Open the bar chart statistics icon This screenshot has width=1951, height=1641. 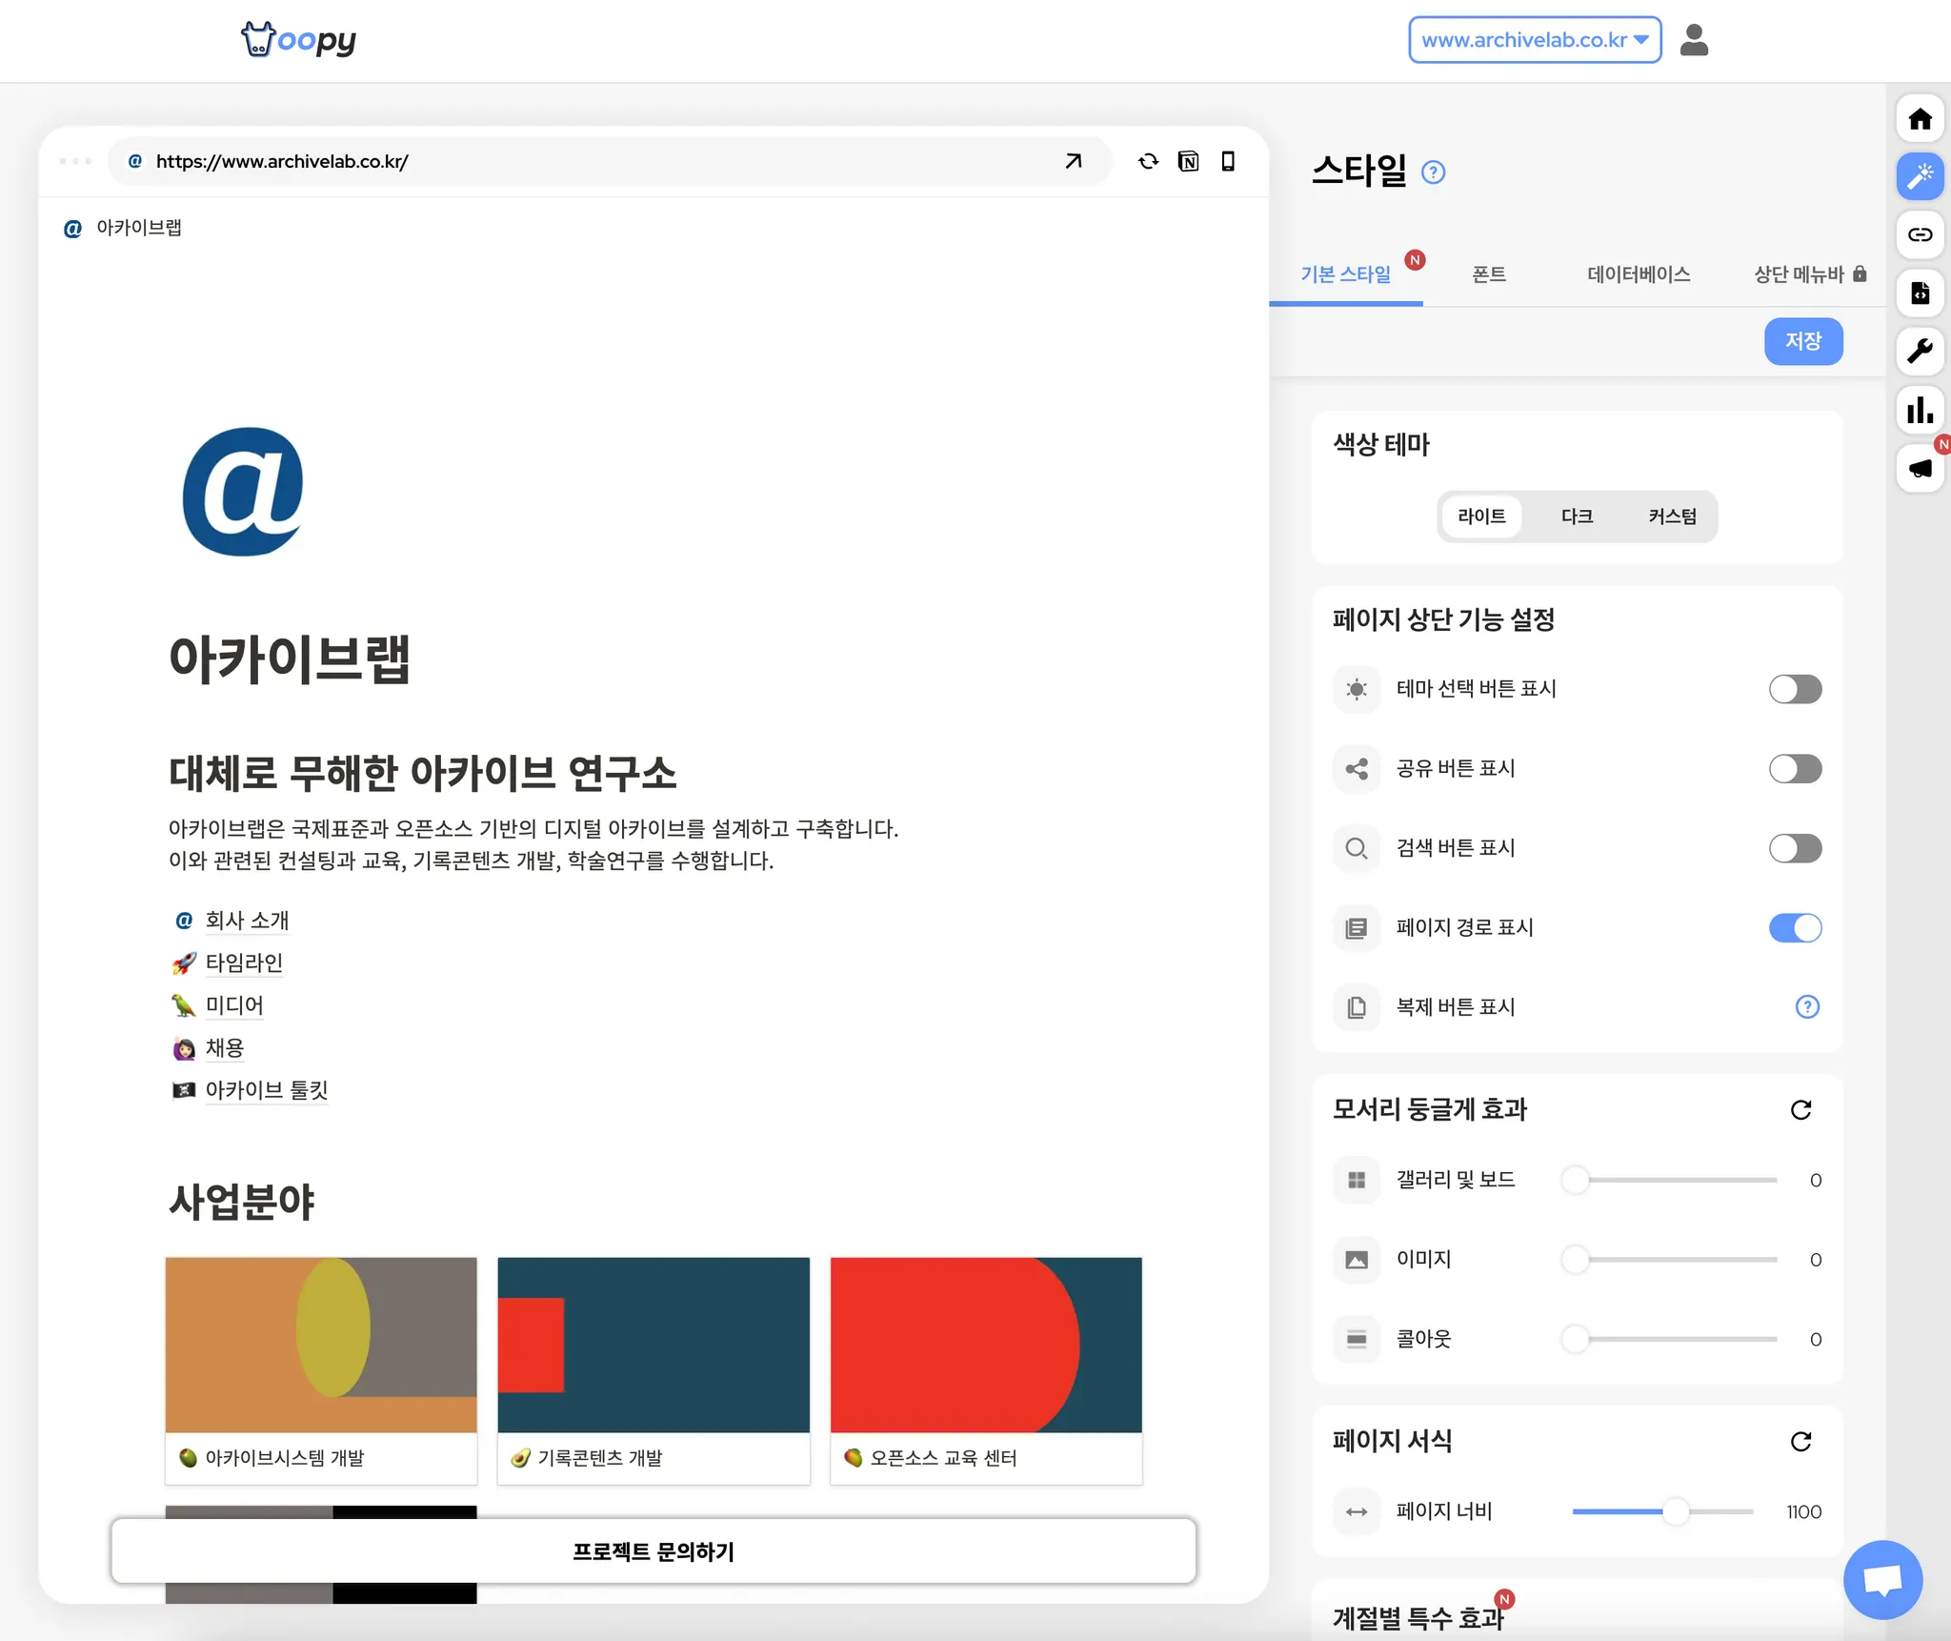click(x=1920, y=410)
